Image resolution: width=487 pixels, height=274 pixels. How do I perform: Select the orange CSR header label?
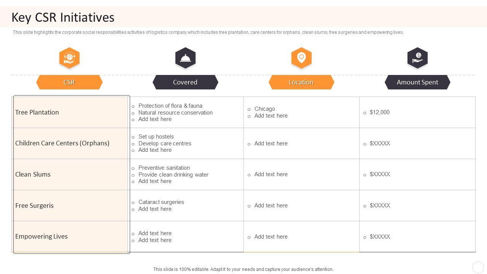pos(69,82)
